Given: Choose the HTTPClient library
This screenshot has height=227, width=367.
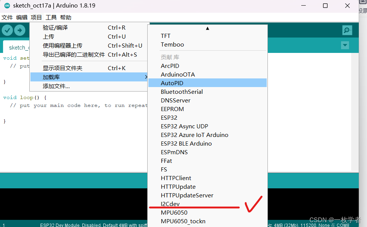Looking at the screenshot, I should [207, 178].
